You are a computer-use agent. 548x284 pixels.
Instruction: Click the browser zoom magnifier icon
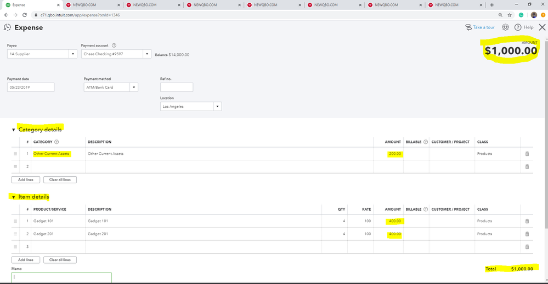500,15
